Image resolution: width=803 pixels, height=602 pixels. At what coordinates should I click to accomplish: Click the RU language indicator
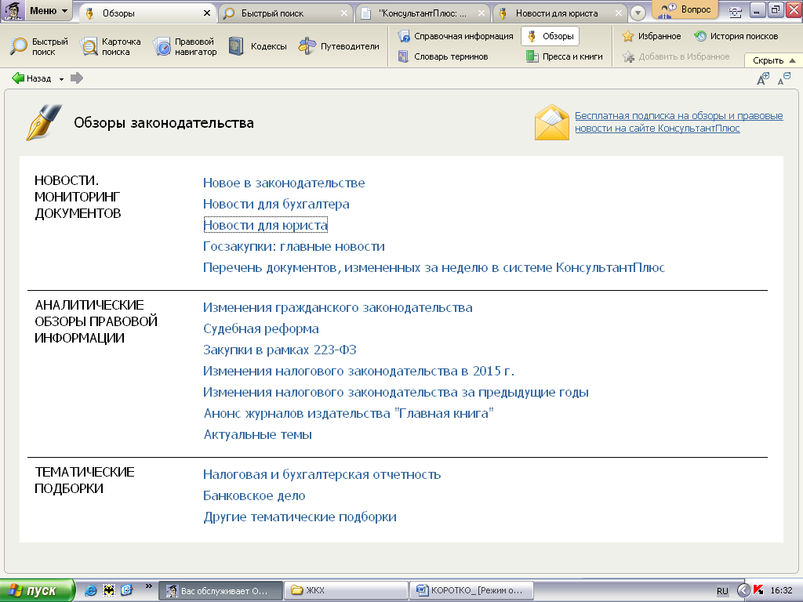pos(722,591)
